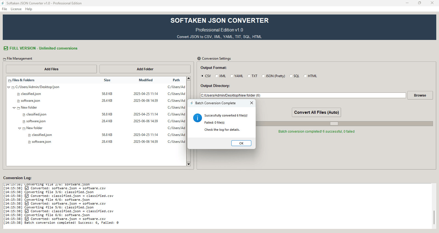The image size is (439, 233).
Task: Click log line 'Converting file 6/6: software.json'
Action: (x=47, y=215)
